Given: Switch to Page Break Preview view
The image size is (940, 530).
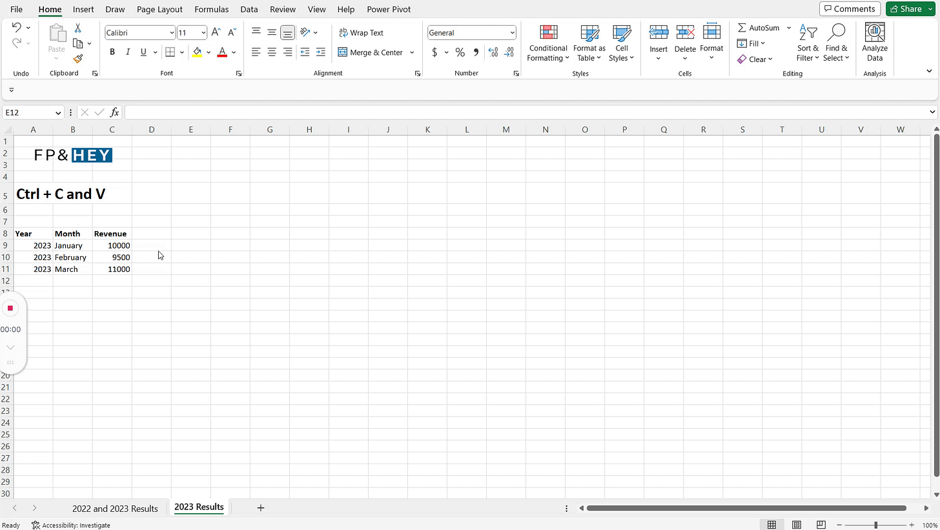Looking at the screenshot, I should [821, 525].
